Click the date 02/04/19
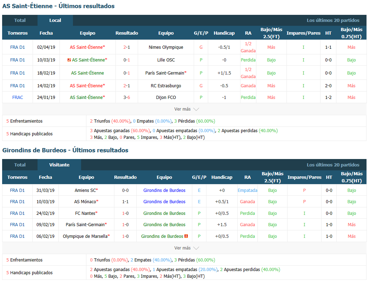This screenshot has width=369, height=282. 46,47
